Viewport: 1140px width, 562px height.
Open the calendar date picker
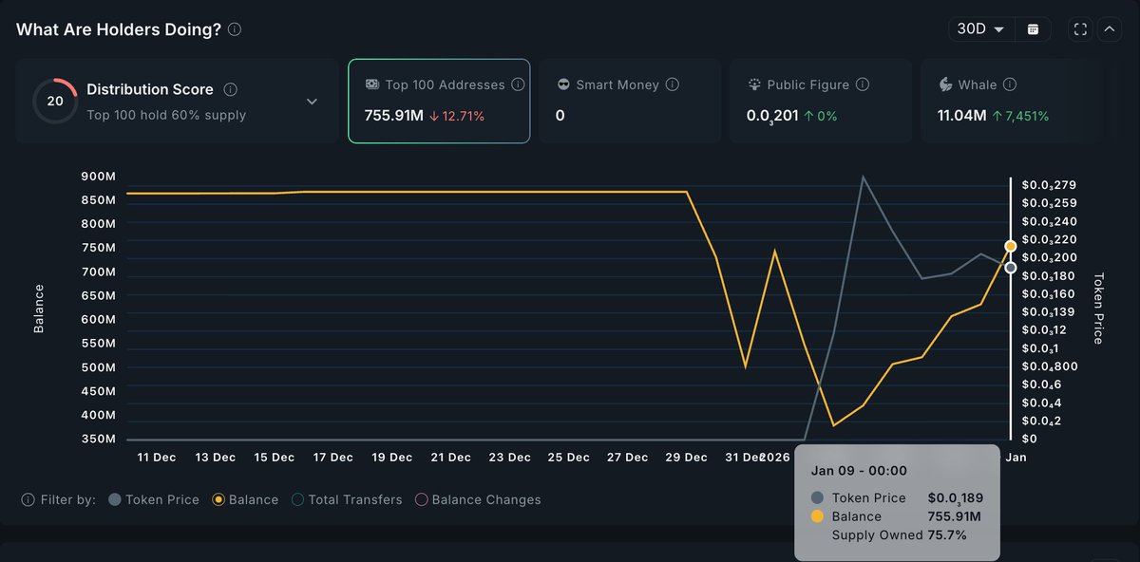coord(1033,28)
